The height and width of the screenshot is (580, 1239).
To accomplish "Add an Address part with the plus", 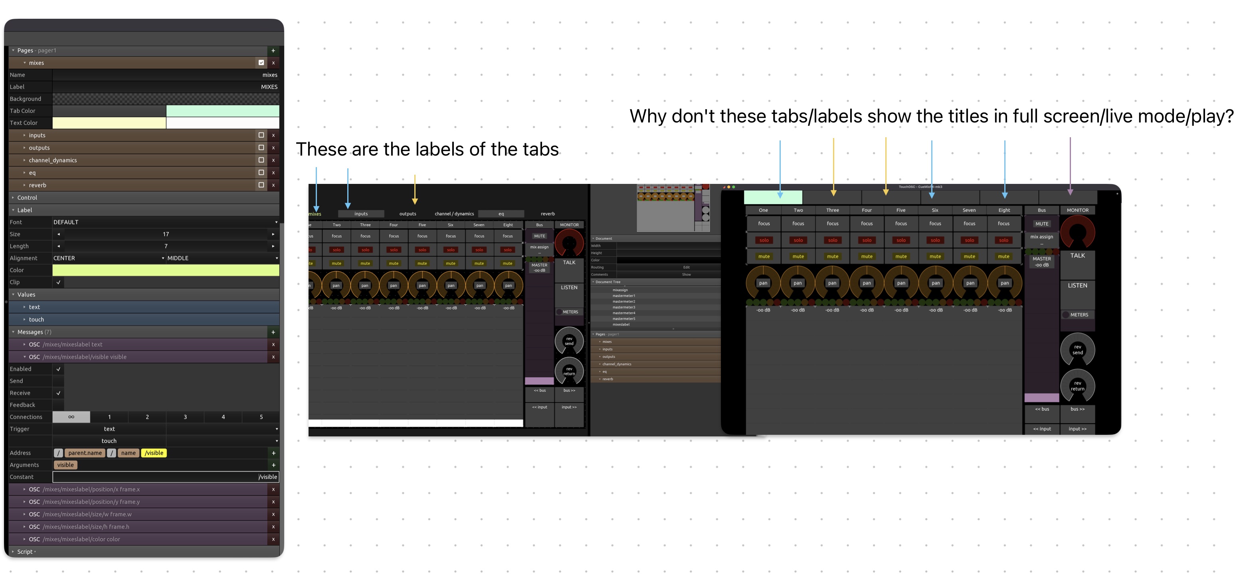I will (273, 453).
